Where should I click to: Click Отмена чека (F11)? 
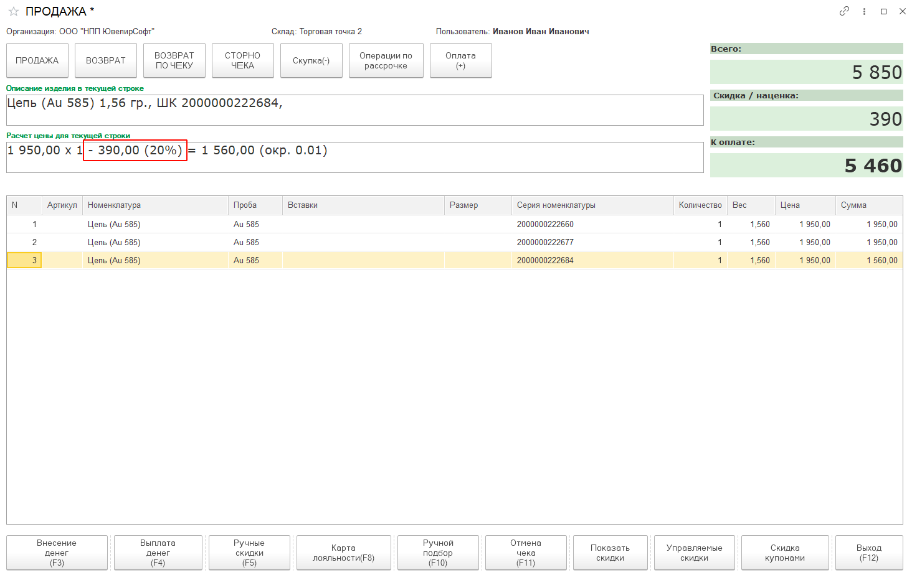point(526,553)
